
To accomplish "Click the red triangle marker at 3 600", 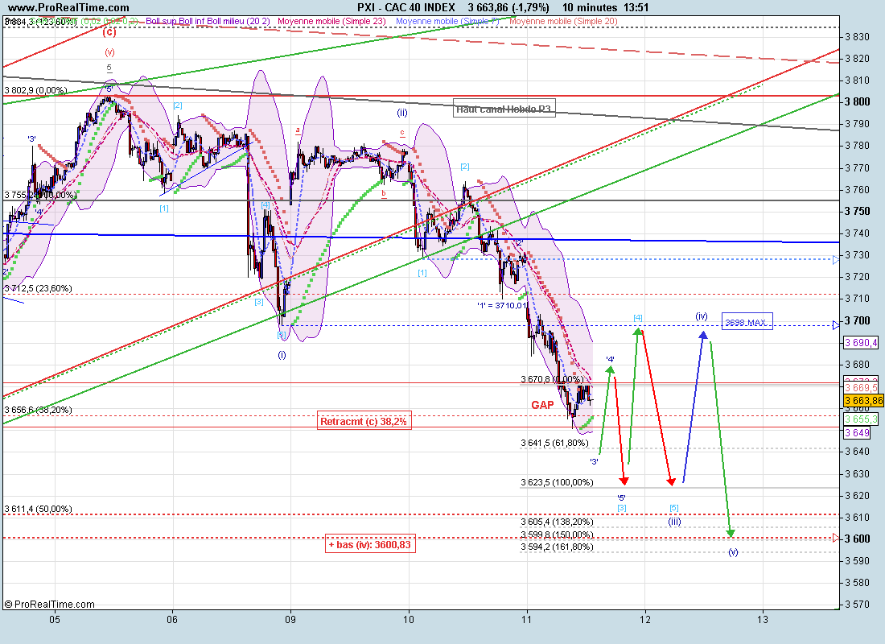I will (838, 538).
